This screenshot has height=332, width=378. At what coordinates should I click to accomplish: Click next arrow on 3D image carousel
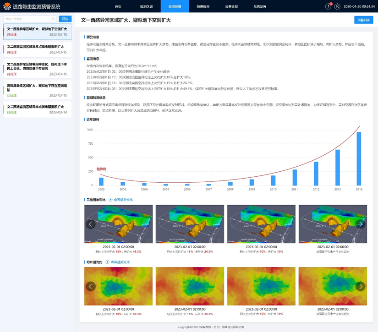click(361, 224)
